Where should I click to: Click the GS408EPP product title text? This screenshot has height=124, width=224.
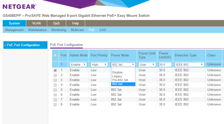pyautogui.click(x=76, y=15)
